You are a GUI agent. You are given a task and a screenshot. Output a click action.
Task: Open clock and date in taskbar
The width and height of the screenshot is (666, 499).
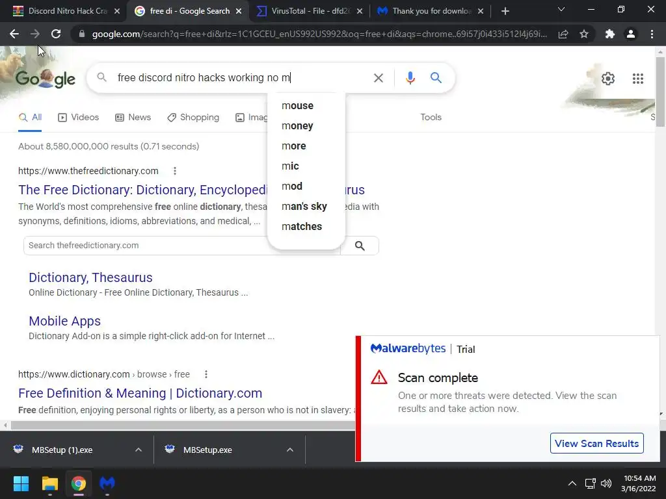tap(639, 483)
